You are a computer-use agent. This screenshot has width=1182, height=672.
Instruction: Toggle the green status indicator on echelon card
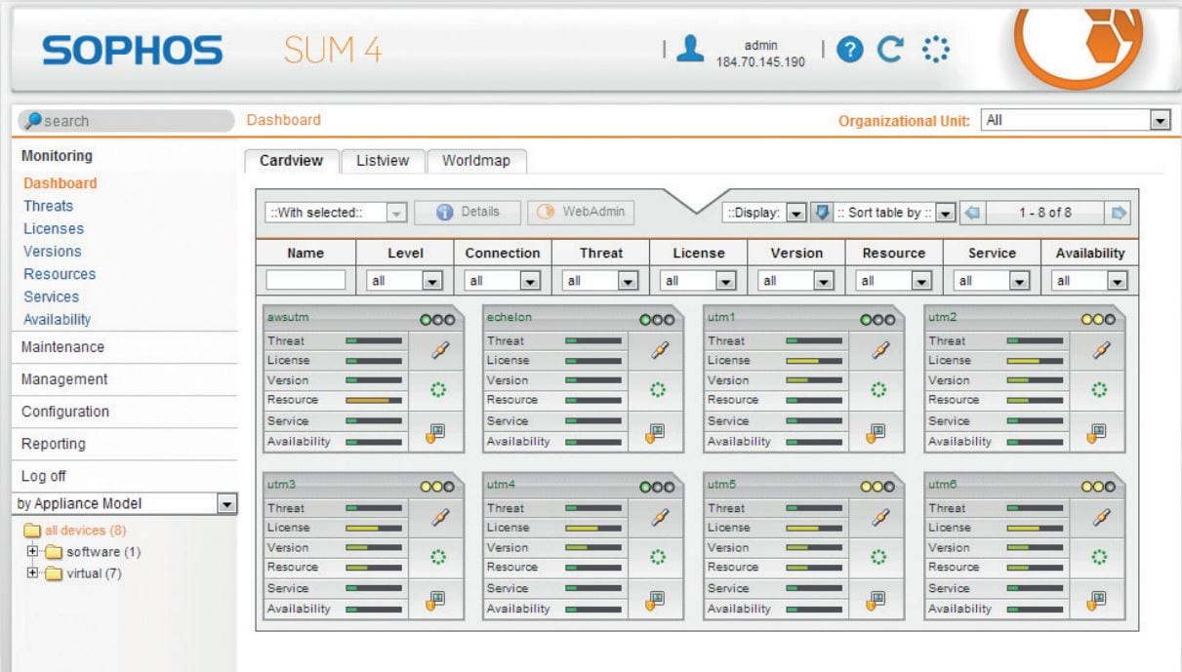click(643, 320)
